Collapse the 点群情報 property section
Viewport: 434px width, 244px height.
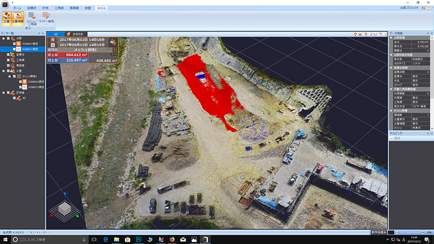pyautogui.click(x=391, y=37)
